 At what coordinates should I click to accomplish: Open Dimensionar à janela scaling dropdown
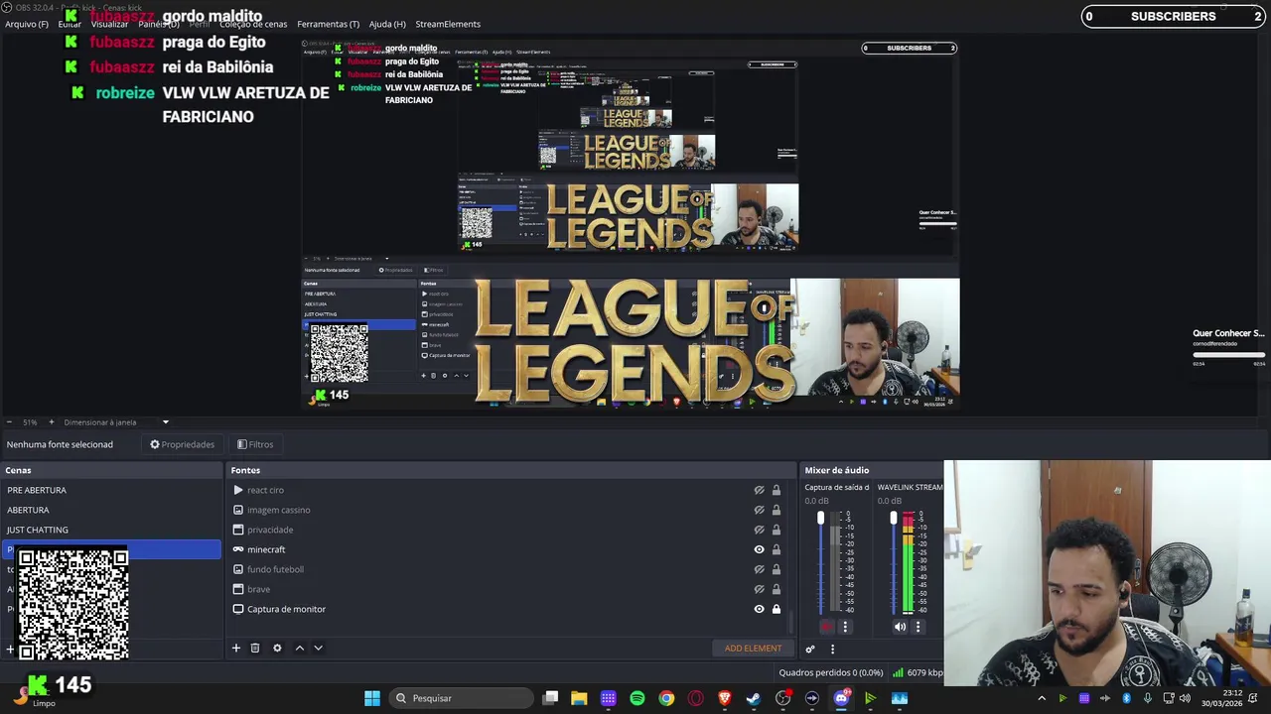point(116,422)
